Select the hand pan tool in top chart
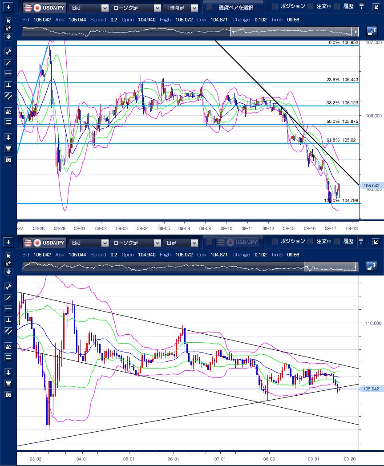This screenshot has height=466, width=384. point(8,36)
